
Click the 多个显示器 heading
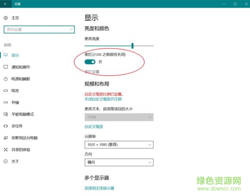point(97,178)
